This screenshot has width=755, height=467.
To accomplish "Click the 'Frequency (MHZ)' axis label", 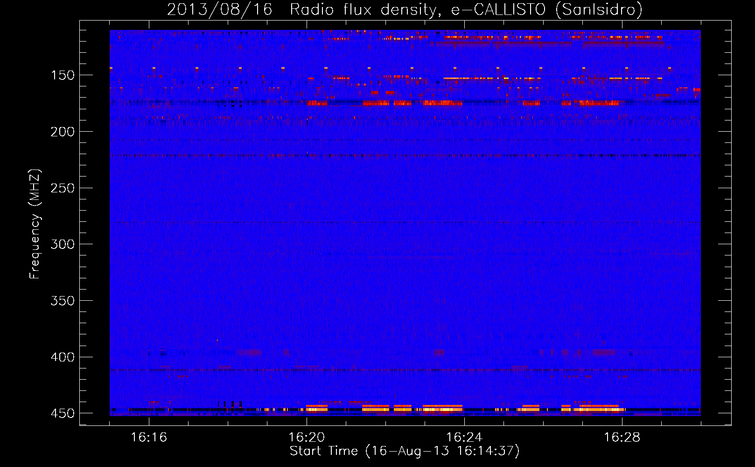I will coord(35,224).
